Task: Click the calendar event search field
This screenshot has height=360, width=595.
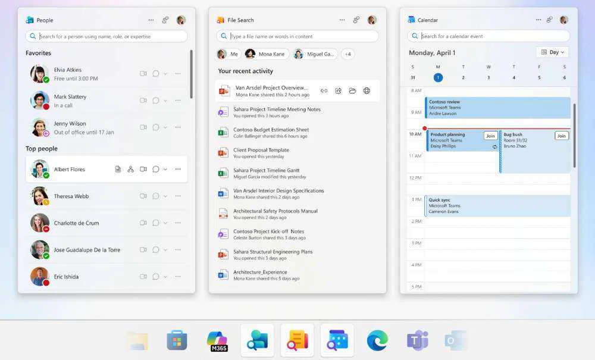Action: tap(488, 36)
